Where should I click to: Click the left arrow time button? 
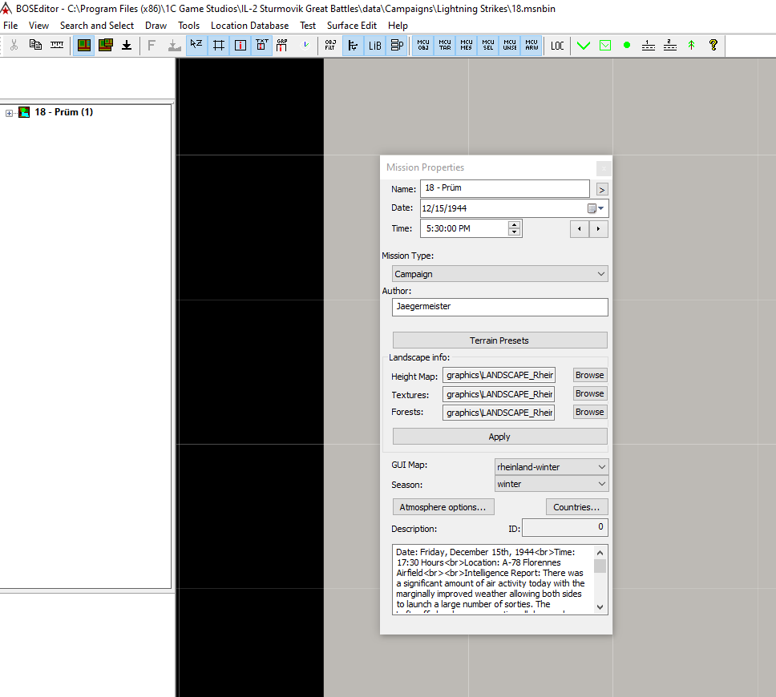[580, 229]
